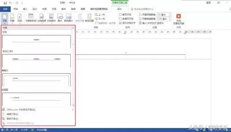231x132 pixels.
Task: Enable 首页不同 (Different First Page) checkbox
Action: click(x=120, y=14)
